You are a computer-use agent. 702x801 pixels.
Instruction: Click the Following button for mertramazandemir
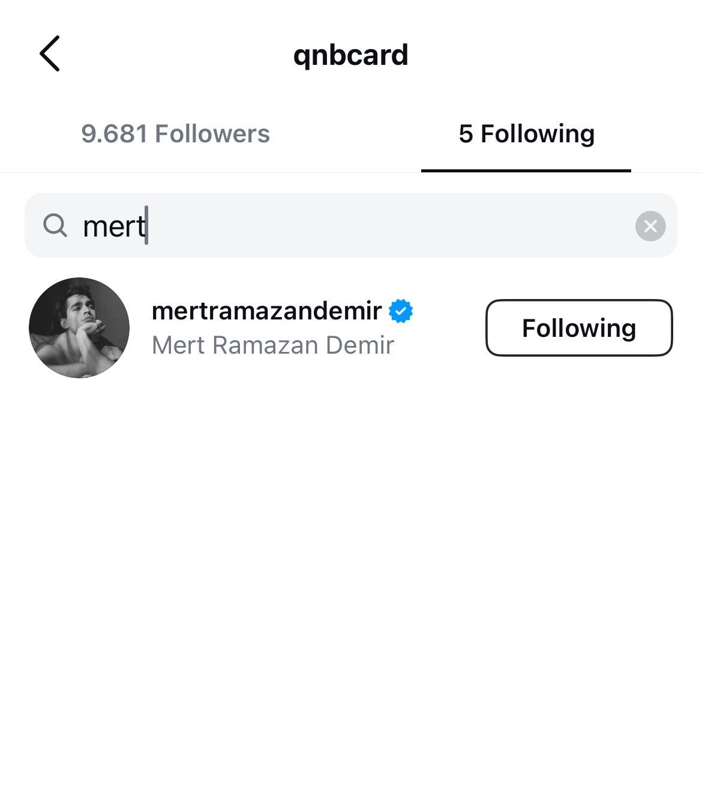click(x=578, y=328)
